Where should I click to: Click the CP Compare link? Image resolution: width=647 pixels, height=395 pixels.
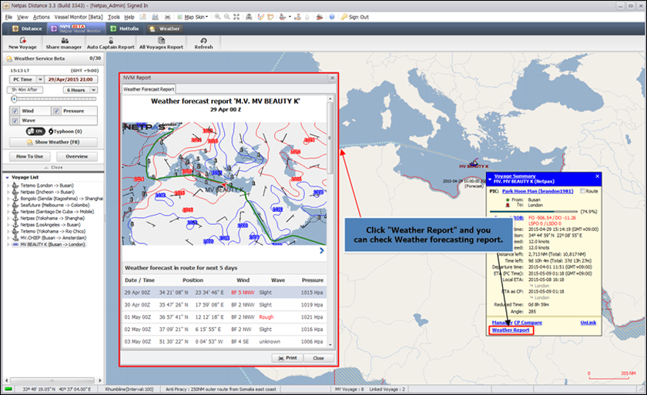click(x=528, y=323)
